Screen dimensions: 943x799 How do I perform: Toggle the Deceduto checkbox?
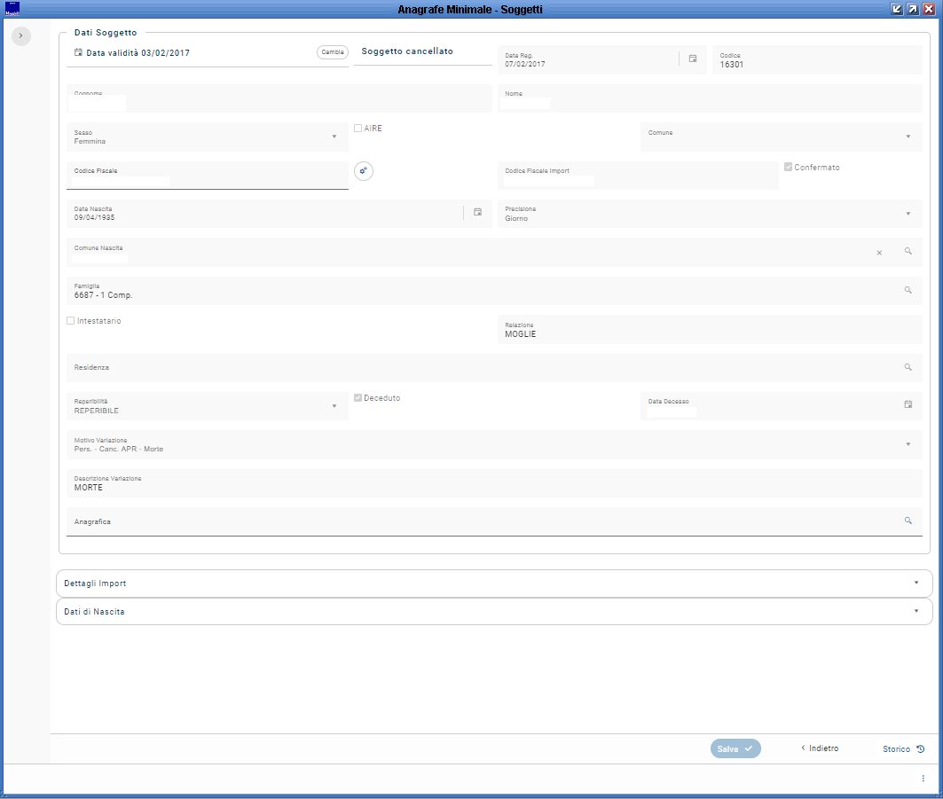(x=358, y=398)
